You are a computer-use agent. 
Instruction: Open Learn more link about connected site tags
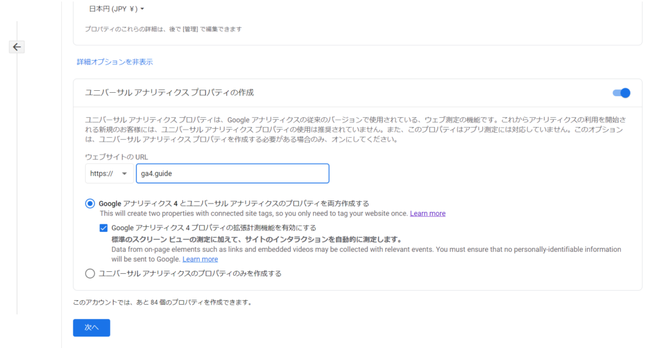428,213
